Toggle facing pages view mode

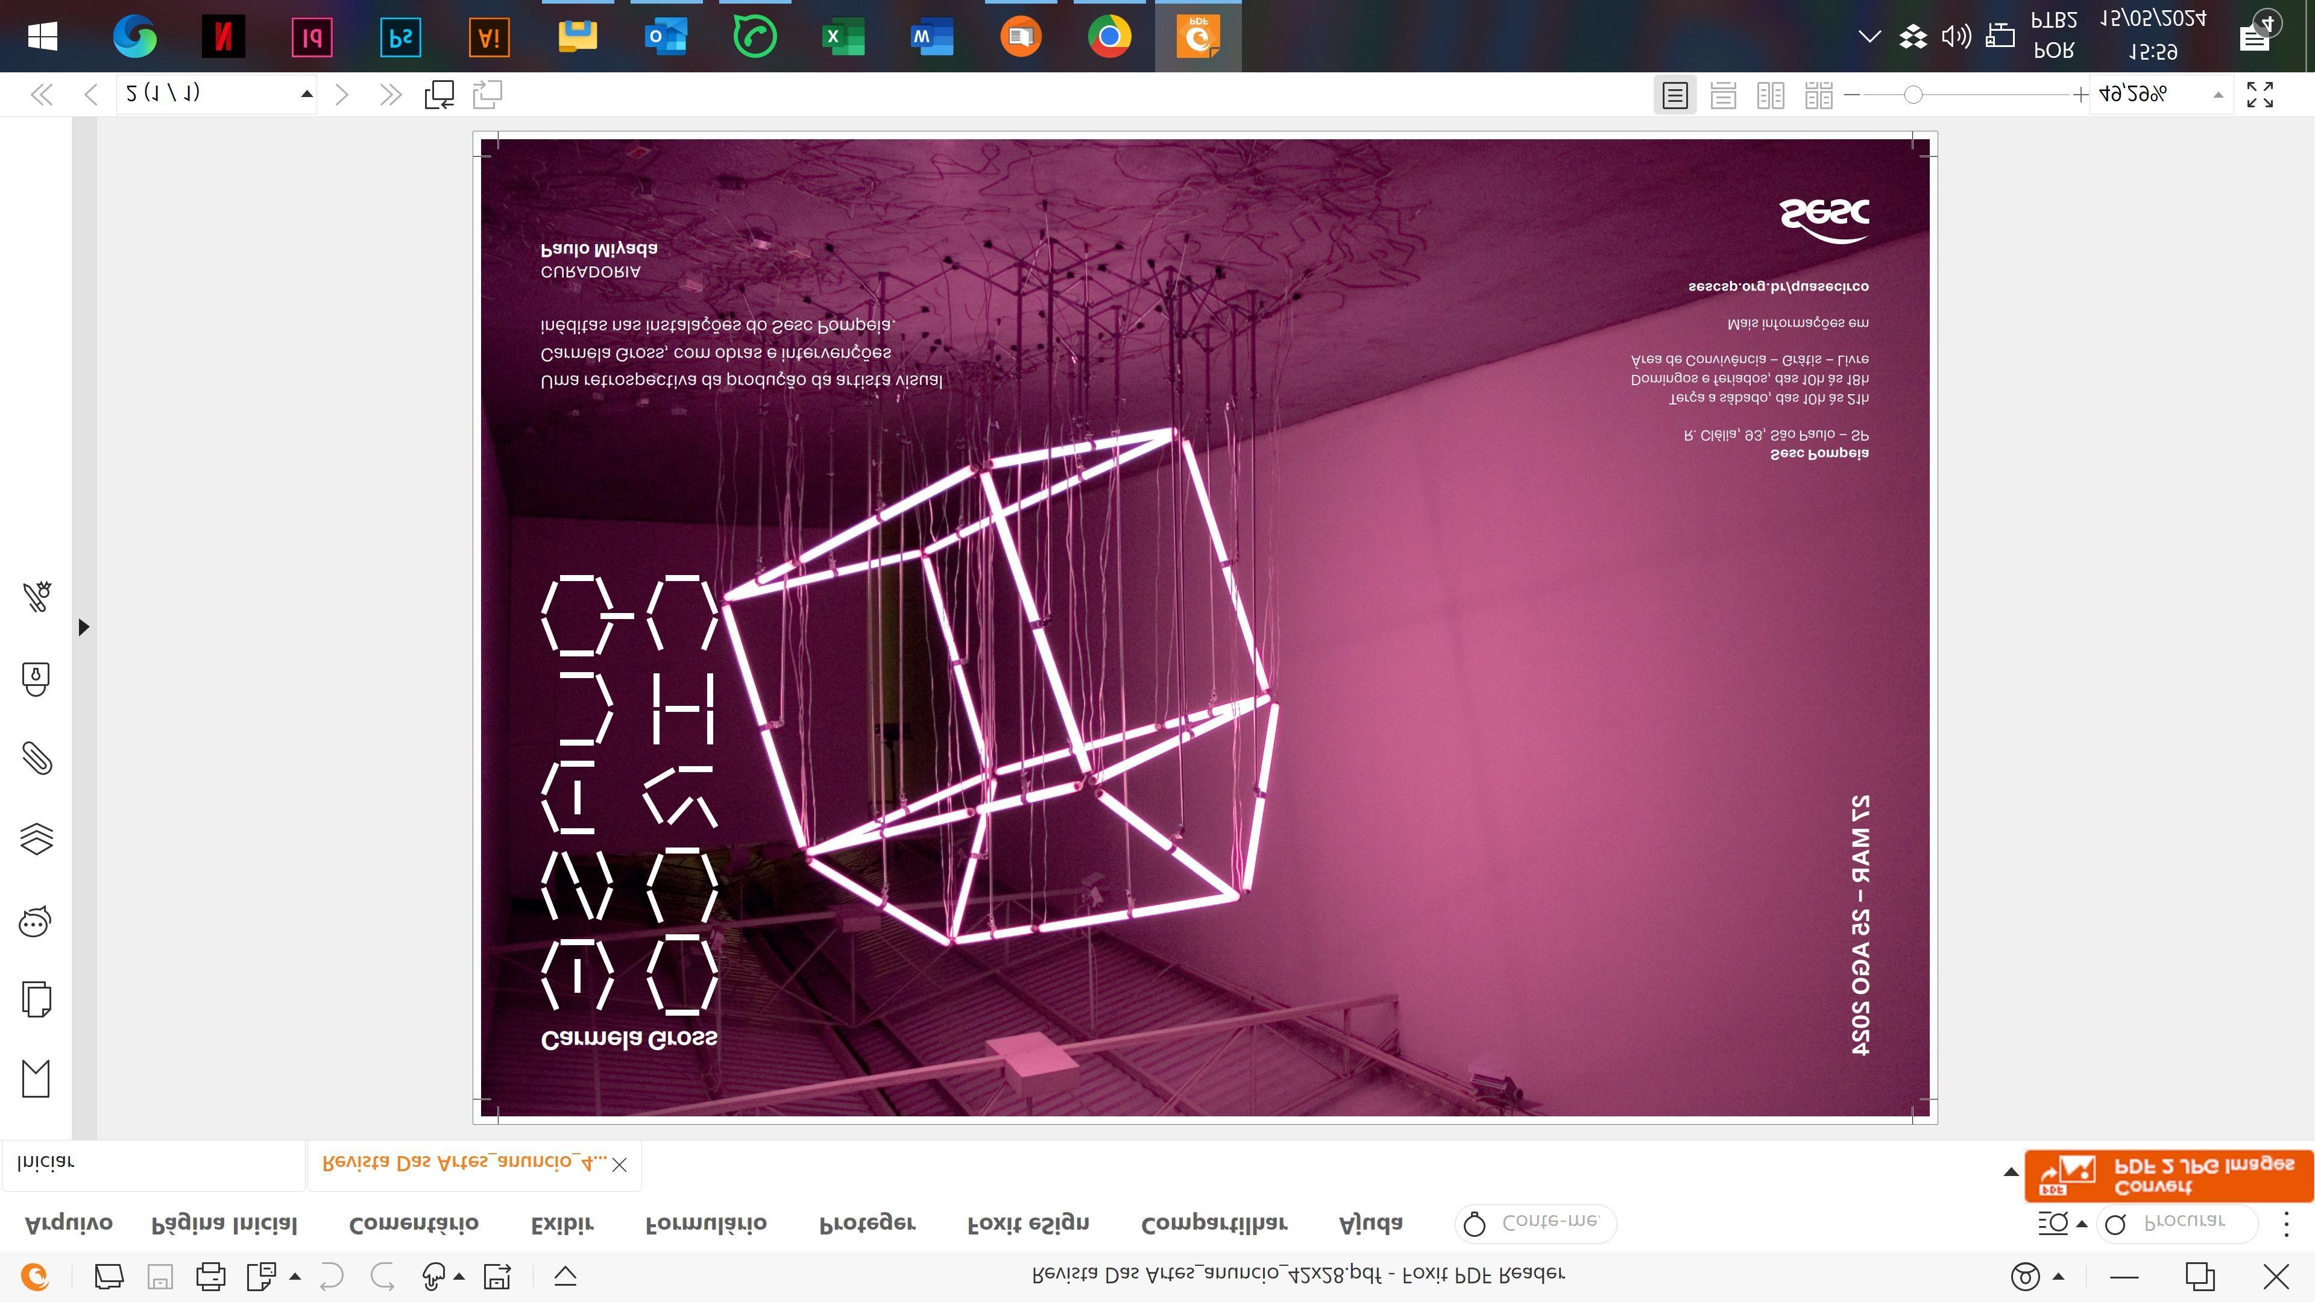tap(1771, 95)
